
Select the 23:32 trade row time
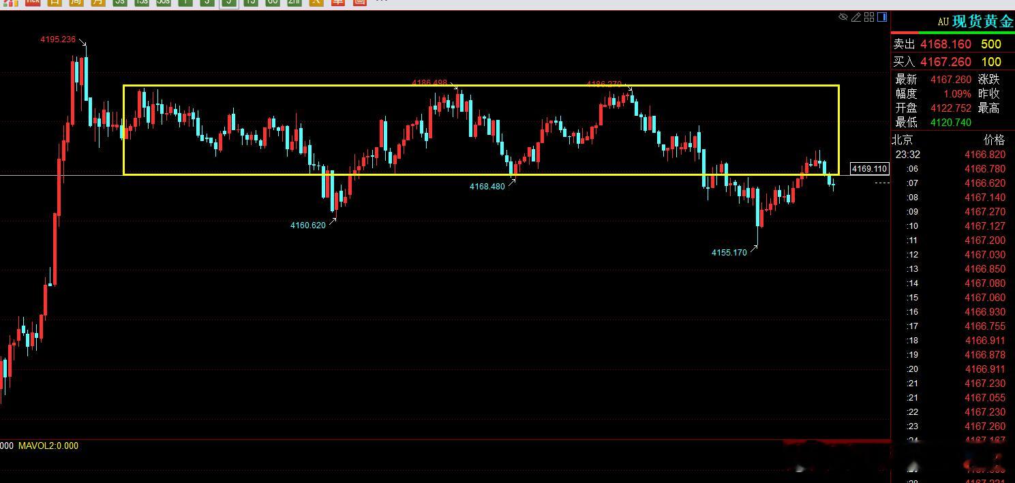point(907,155)
